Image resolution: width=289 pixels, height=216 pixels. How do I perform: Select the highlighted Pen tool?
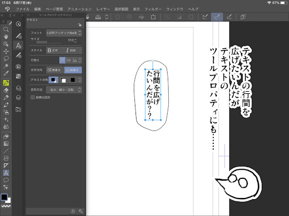pos(6,83)
